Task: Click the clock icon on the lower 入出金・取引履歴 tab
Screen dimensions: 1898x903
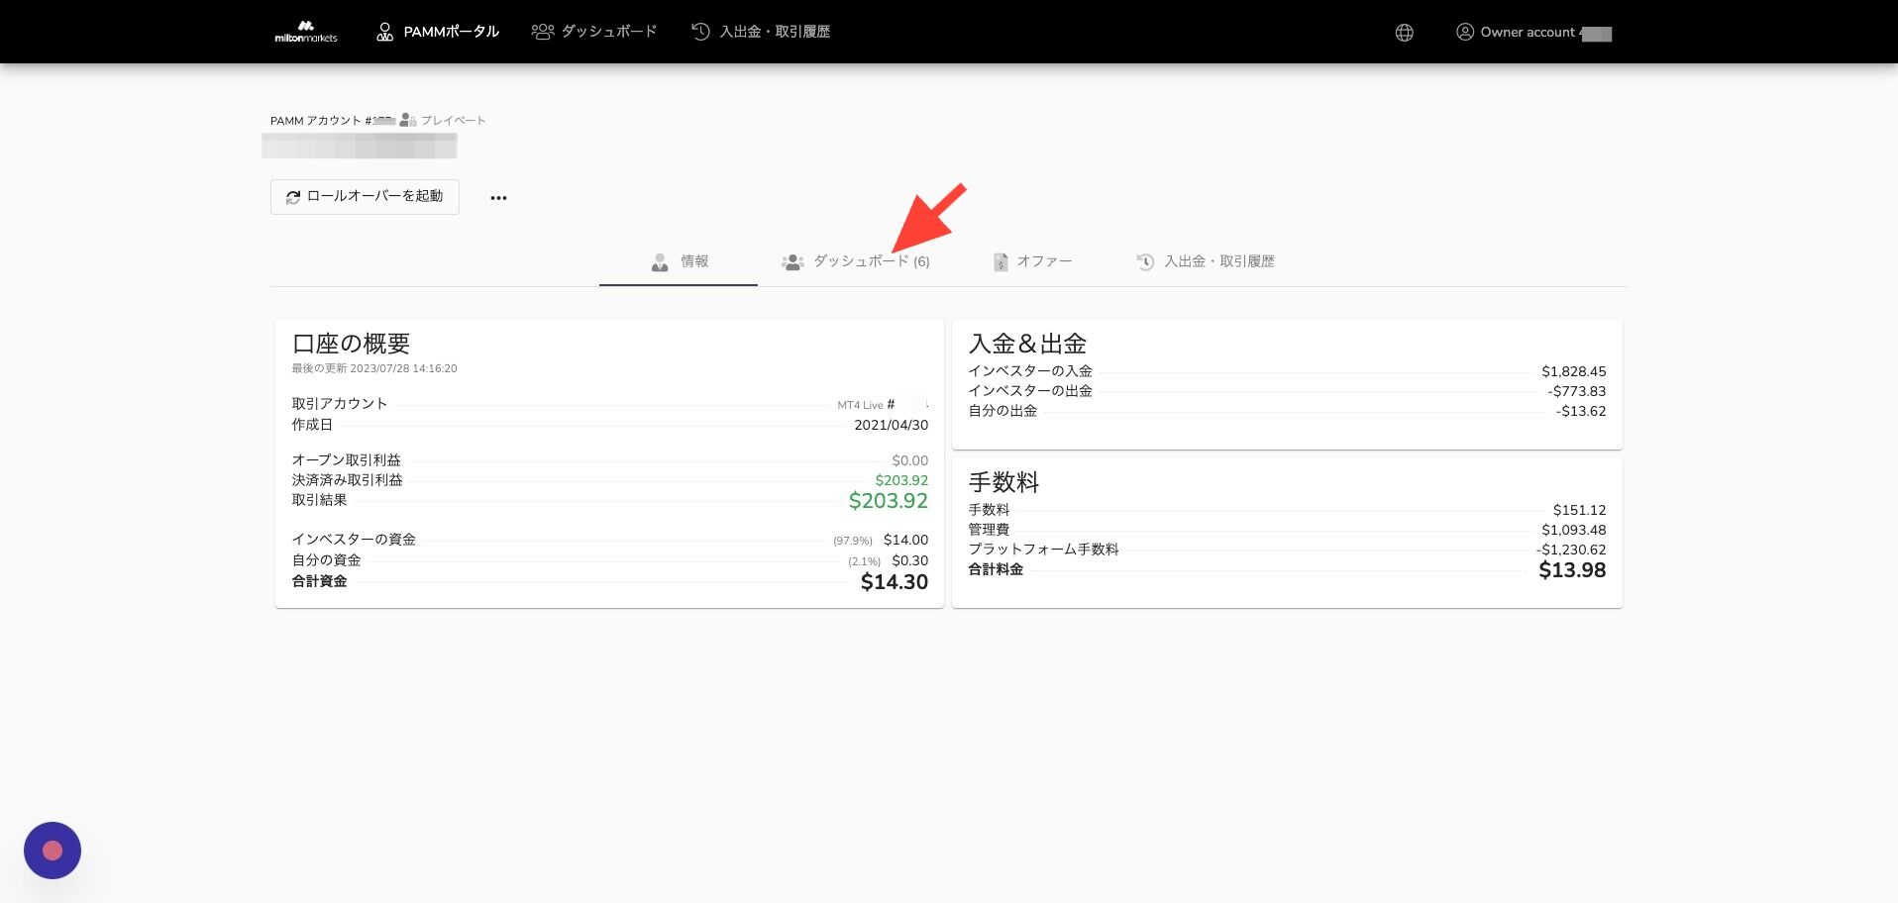Action: click(1145, 262)
